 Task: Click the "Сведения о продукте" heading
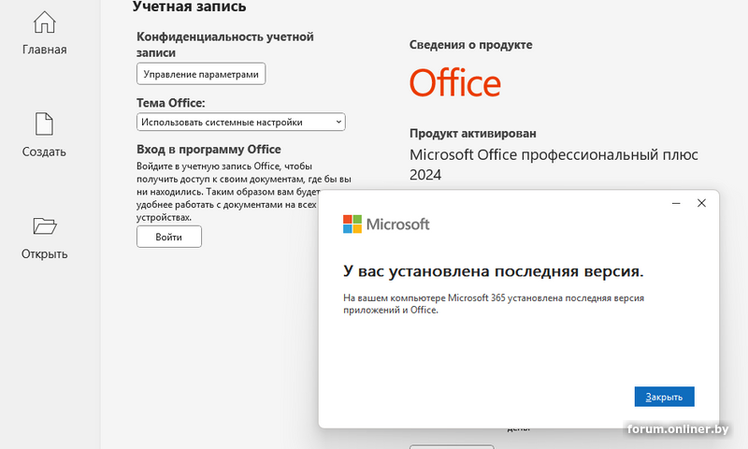tap(471, 45)
